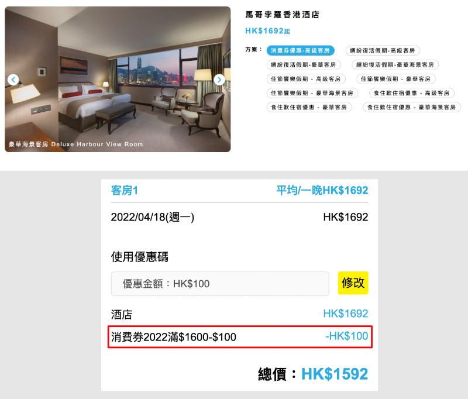Choose 食住歎住宿優惠 - 高級客房 plan

click(x=412, y=93)
